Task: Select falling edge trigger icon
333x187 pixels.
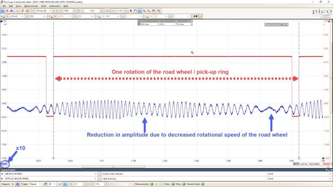Action: [x=65, y=184]
